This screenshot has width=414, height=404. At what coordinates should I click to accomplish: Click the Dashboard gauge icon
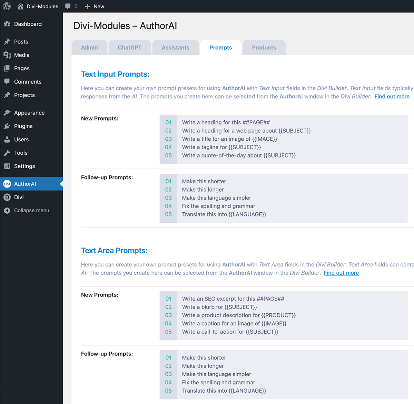click(7, 24)
